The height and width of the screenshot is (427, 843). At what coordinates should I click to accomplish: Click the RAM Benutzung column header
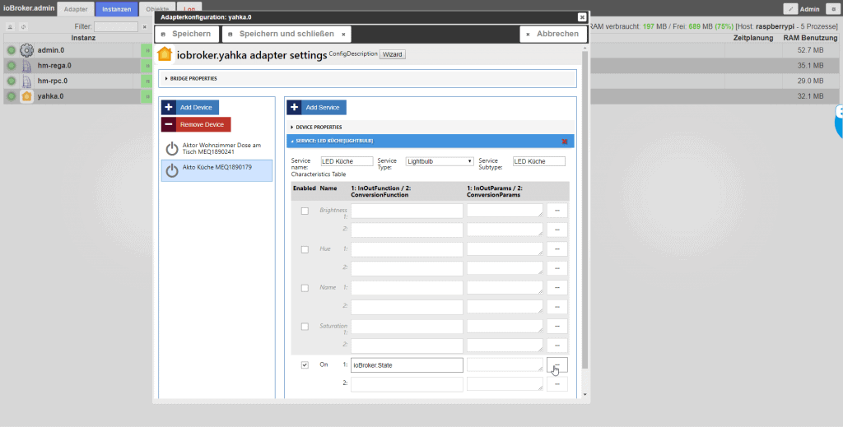810,38
